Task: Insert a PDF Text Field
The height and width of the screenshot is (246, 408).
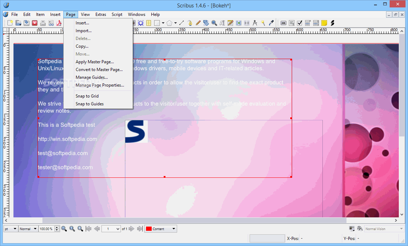Action: [292, 23]
